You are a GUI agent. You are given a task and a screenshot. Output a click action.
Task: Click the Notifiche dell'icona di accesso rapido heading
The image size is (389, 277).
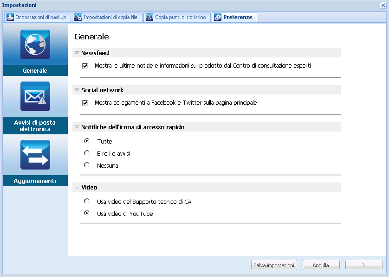133,127
